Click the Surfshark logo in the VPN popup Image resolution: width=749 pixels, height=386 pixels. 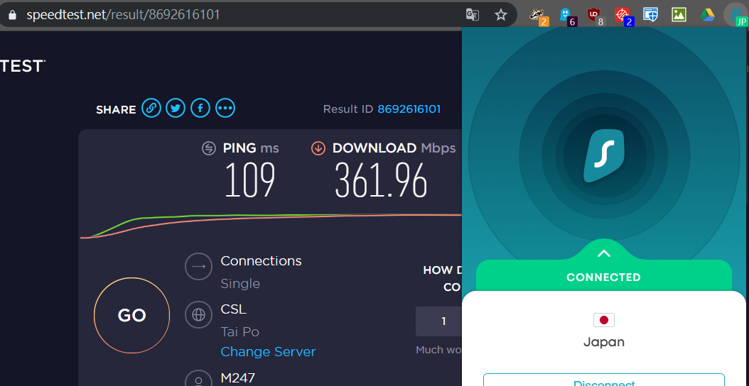pos(604,155)
